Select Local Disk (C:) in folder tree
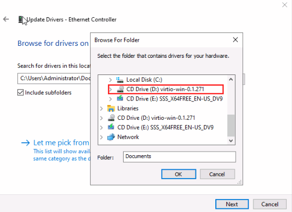Image resolution: width=292 pixels, height=212 pixels. pos(144,80)
